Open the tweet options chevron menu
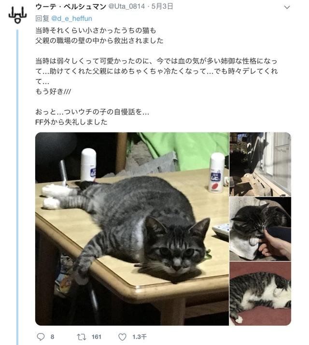 click(x=287, y=7)
